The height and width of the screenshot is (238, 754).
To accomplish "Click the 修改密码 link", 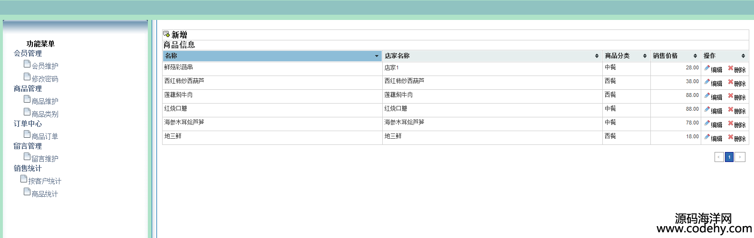I will click(45, 79).
